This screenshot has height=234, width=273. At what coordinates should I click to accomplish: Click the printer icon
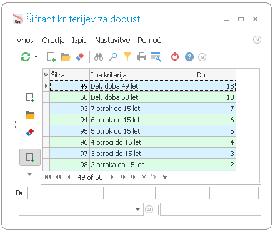click(142, 57)
